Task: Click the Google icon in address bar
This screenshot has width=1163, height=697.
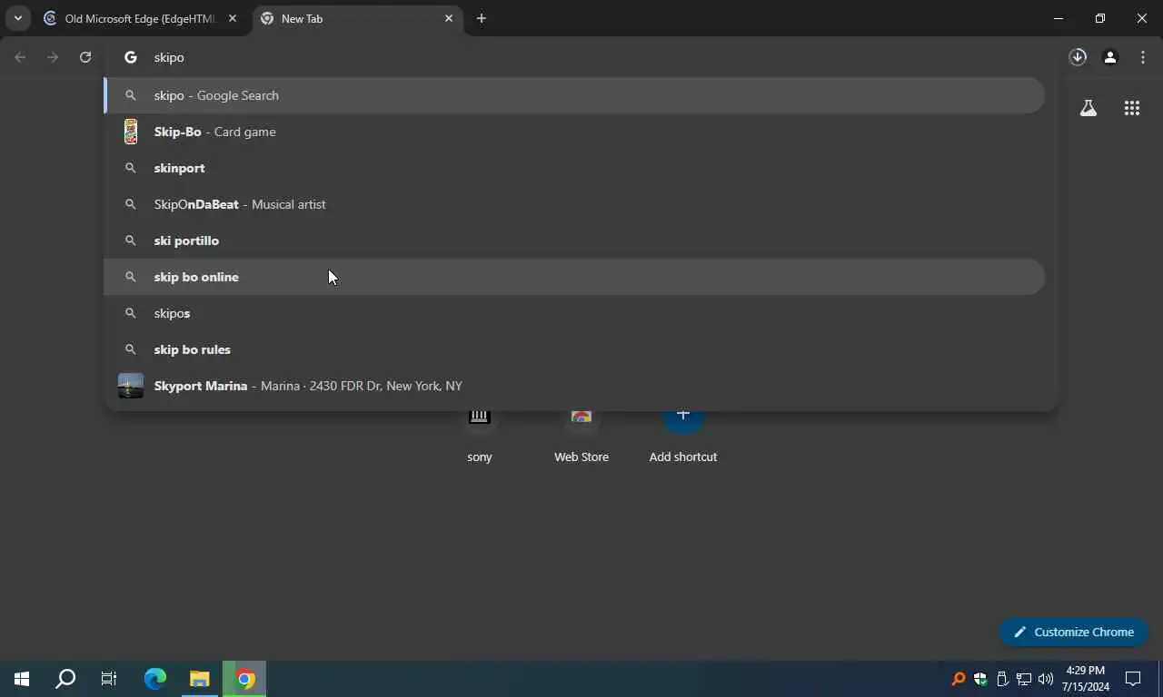Action: click(x=131, y=57)
